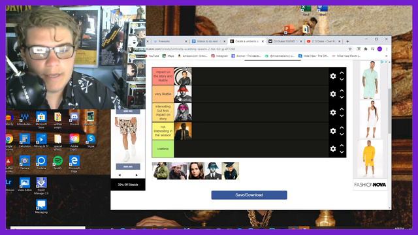Viewport: 418px width, 235px height.
Task: Open the purple Chrome profile avatar
Action: [x=380, y=49]
